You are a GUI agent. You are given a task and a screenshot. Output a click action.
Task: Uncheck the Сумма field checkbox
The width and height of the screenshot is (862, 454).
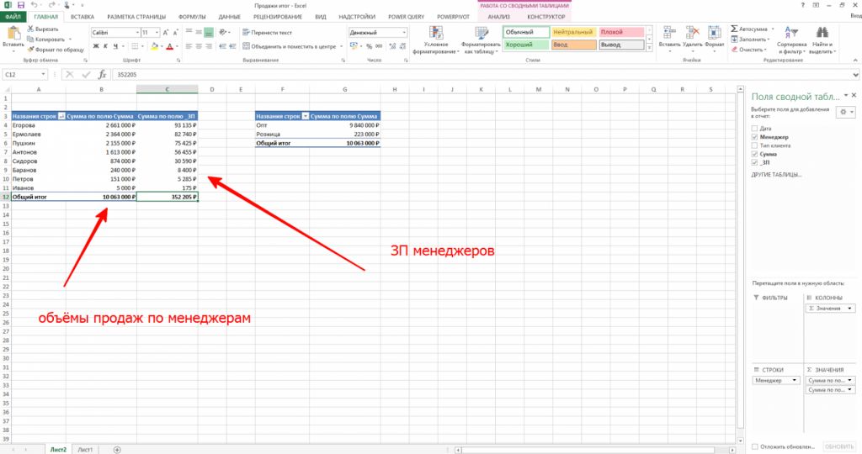[x=754, y=154]
